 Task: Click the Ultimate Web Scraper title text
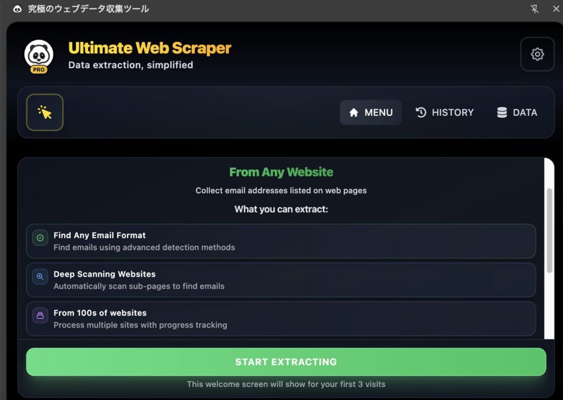point(150,48)
